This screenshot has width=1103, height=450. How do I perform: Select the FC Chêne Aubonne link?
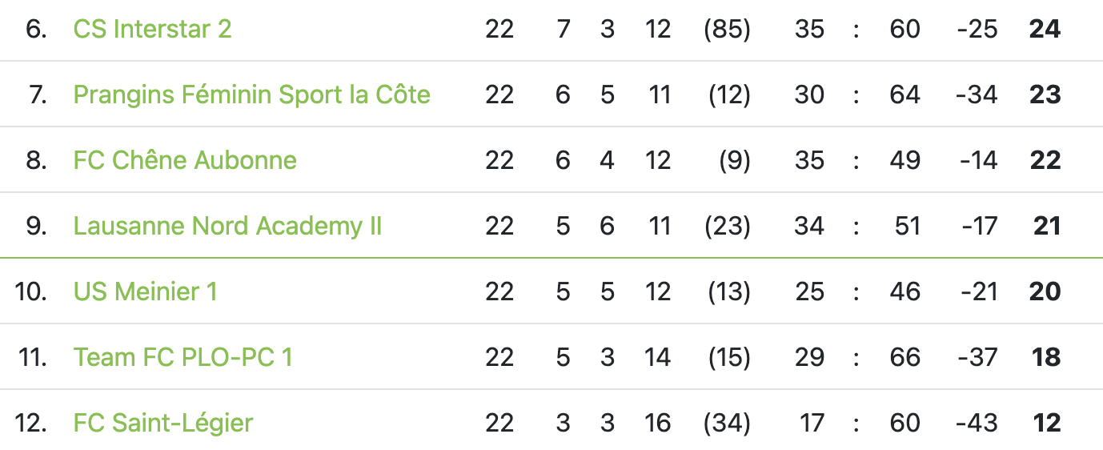(x=185, y=160)
